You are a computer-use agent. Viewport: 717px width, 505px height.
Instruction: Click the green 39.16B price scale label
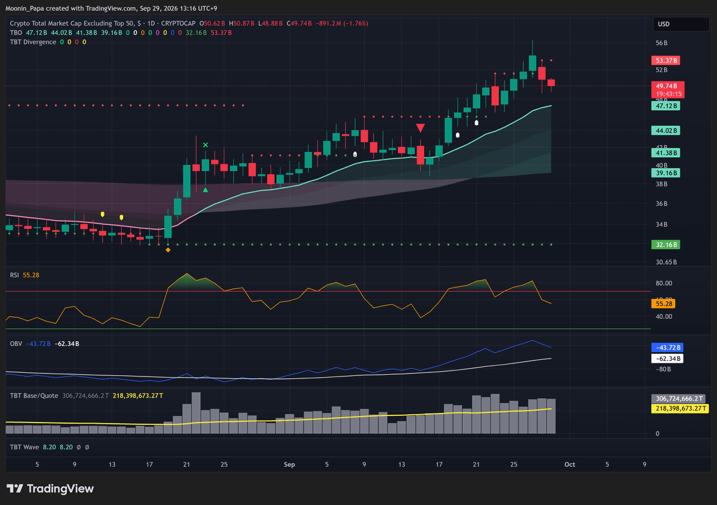click(x=666, y=173)
